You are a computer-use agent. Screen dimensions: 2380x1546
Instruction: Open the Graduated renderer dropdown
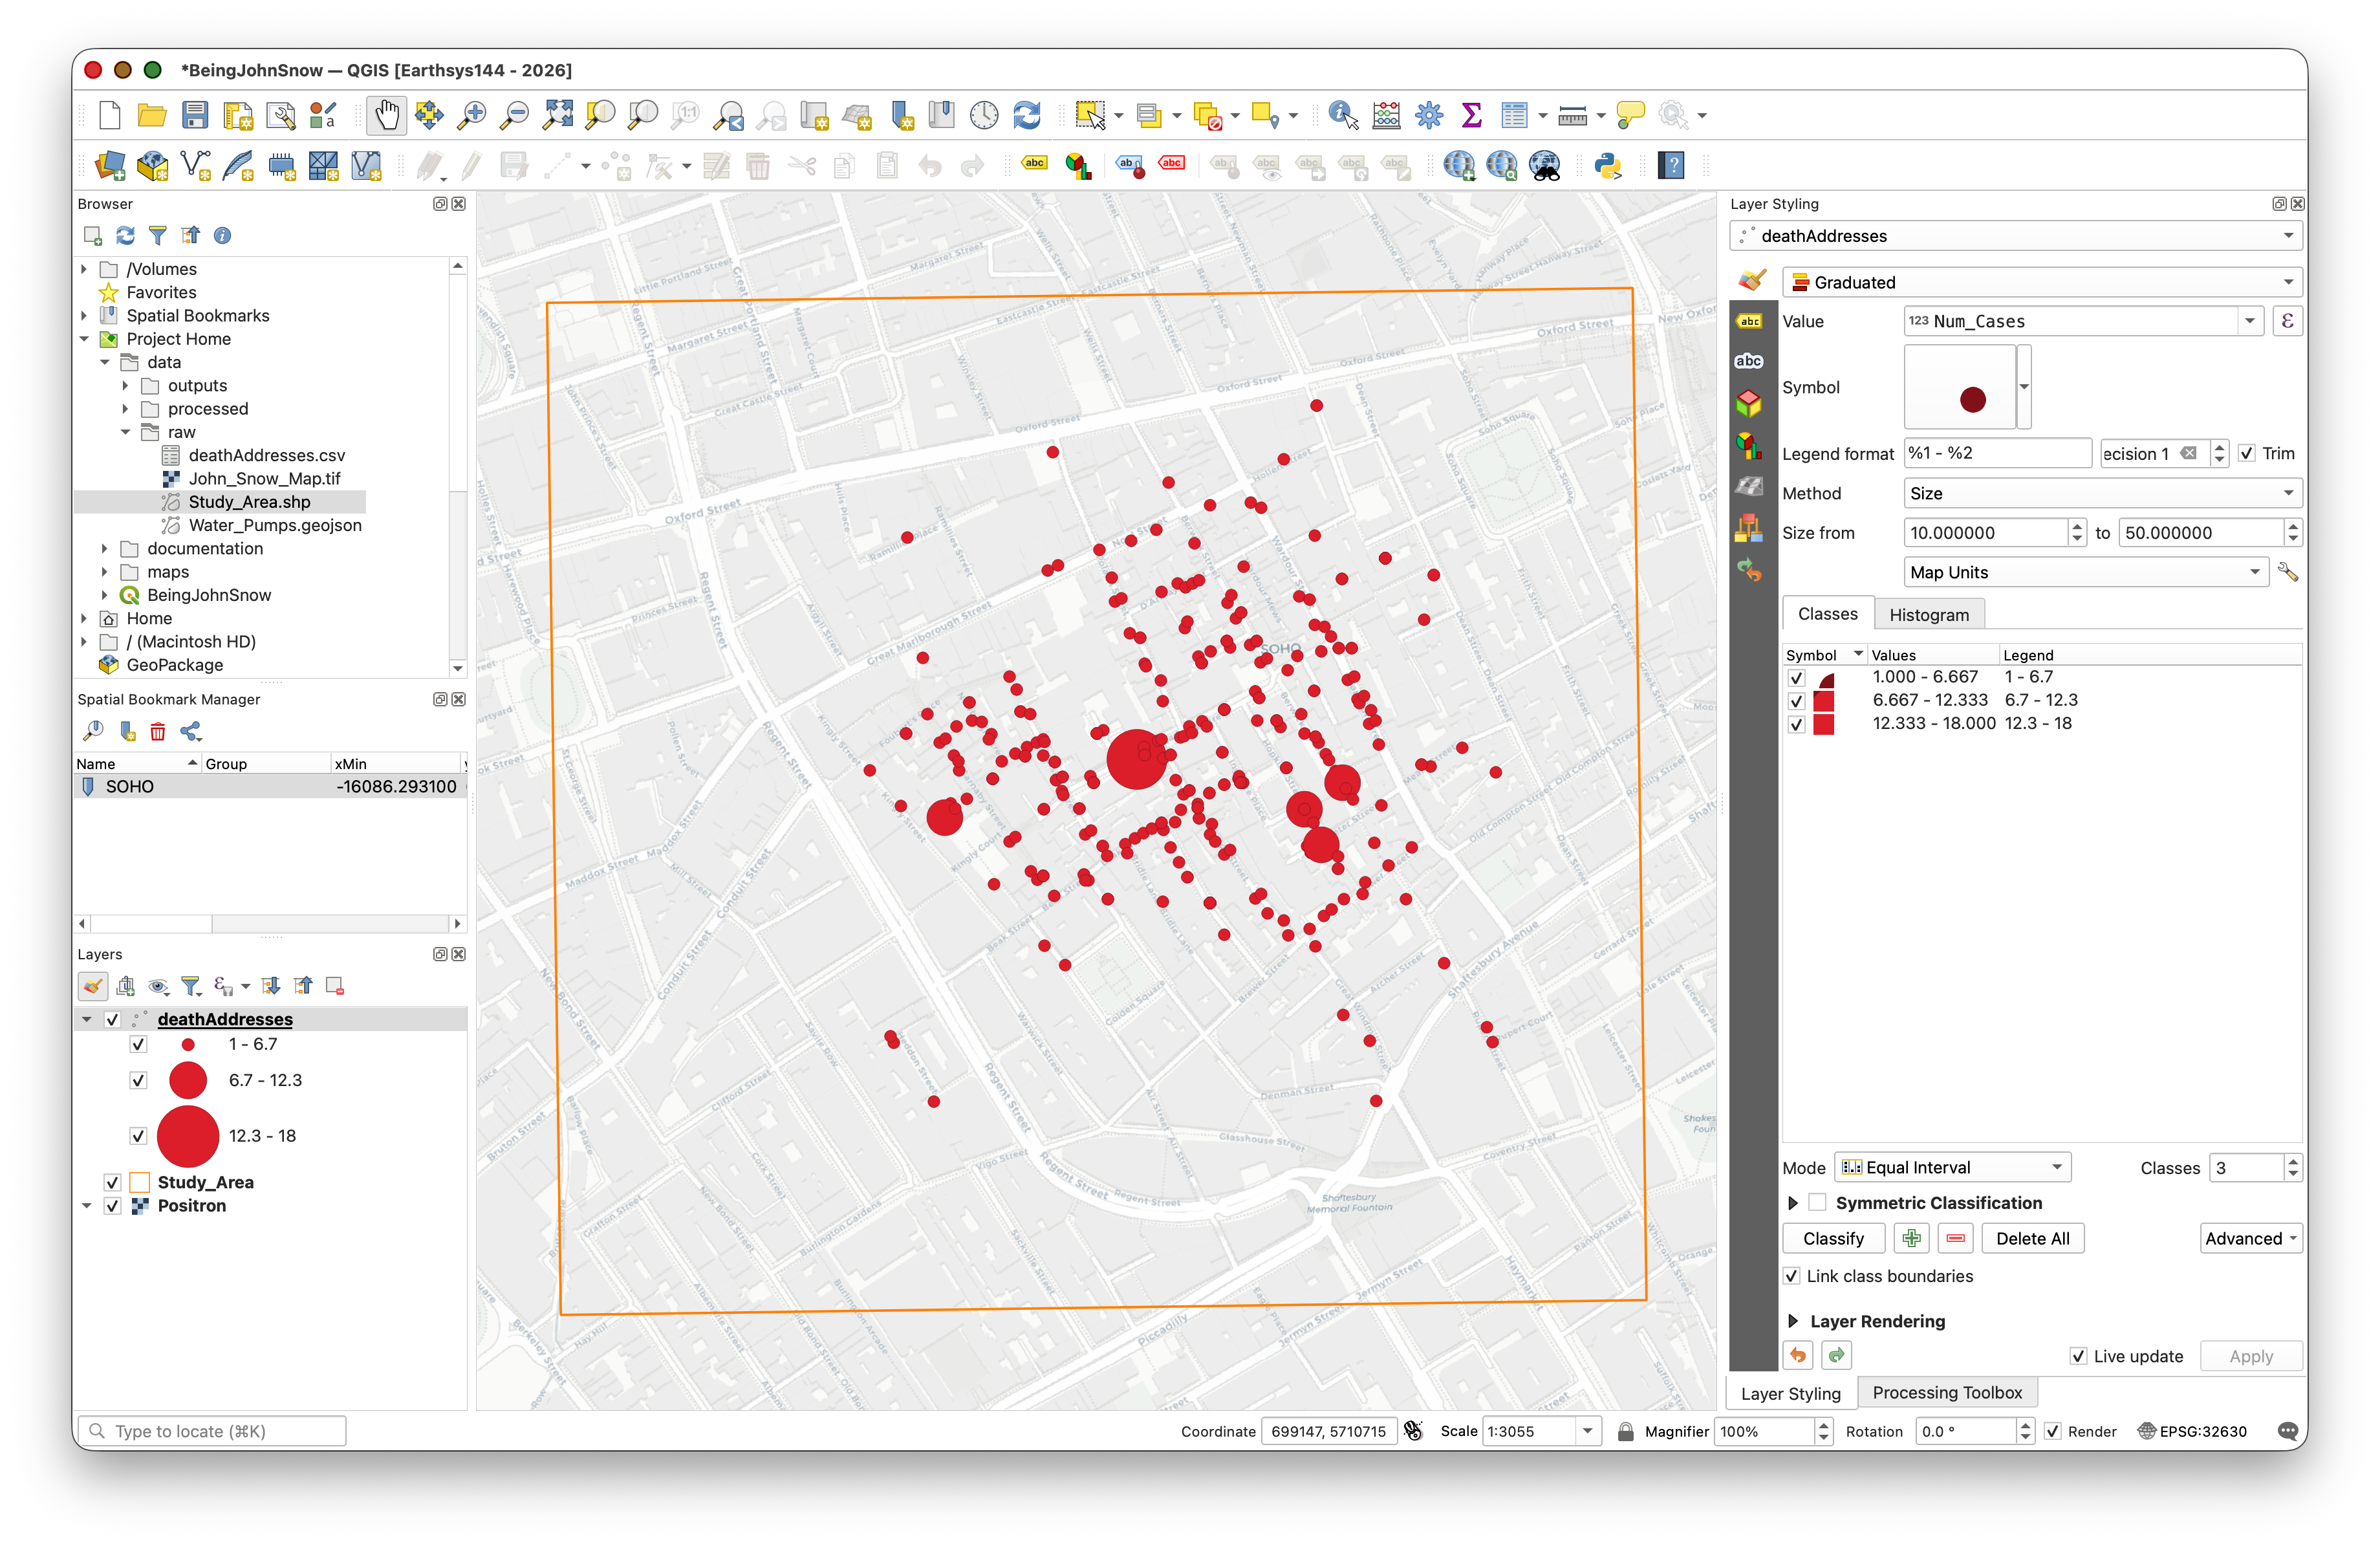[x=2041, y=282]
